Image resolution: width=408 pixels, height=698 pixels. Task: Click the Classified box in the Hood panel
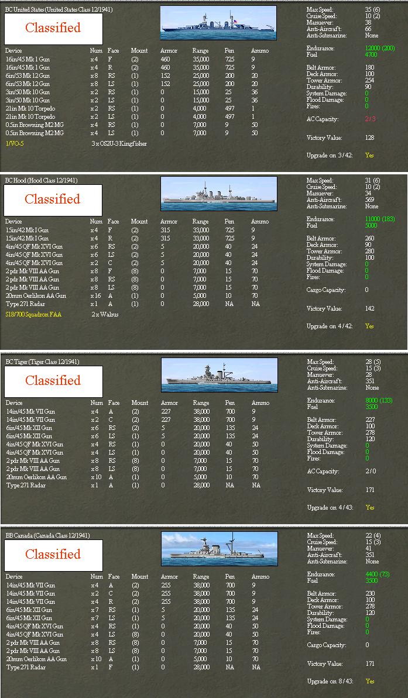(53, 200)
